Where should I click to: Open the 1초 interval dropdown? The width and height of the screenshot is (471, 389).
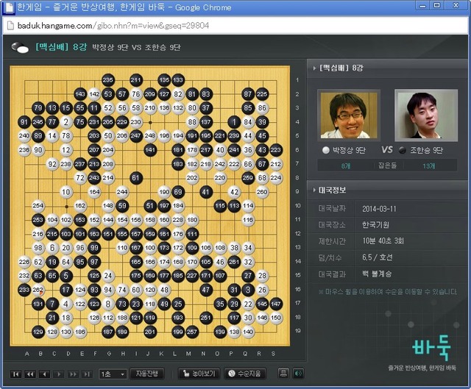click(113, 374)
